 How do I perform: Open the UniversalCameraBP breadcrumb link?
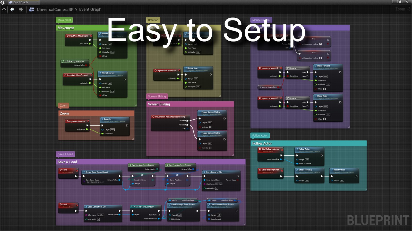click(55, 9)
